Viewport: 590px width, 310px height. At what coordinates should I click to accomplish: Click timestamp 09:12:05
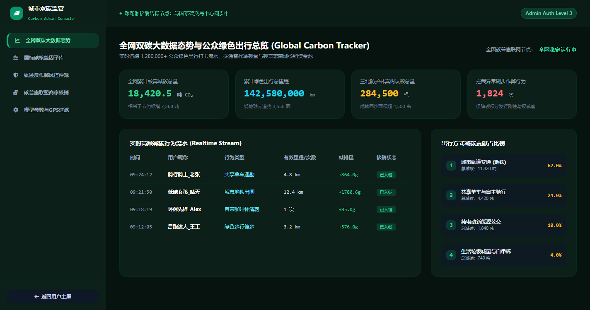click(x=141, y=227)
